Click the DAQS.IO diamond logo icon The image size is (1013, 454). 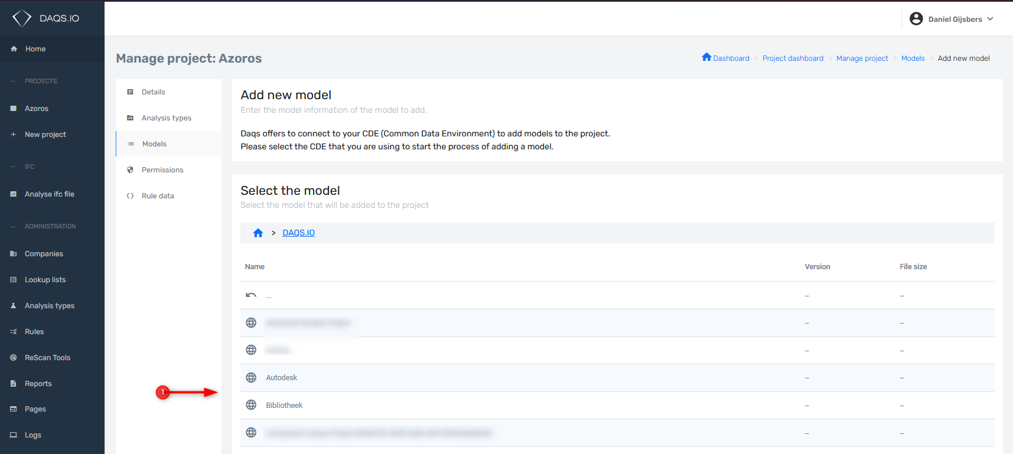pos(22,18)
